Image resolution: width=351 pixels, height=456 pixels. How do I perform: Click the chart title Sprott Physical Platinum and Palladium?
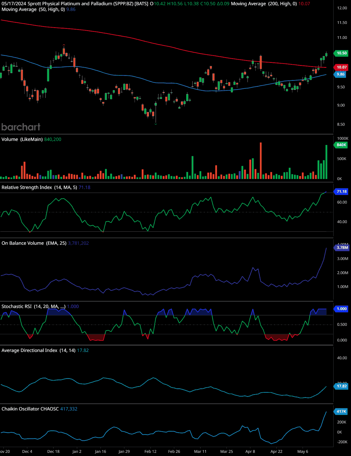pyautogui.click(x=70, y=4)
